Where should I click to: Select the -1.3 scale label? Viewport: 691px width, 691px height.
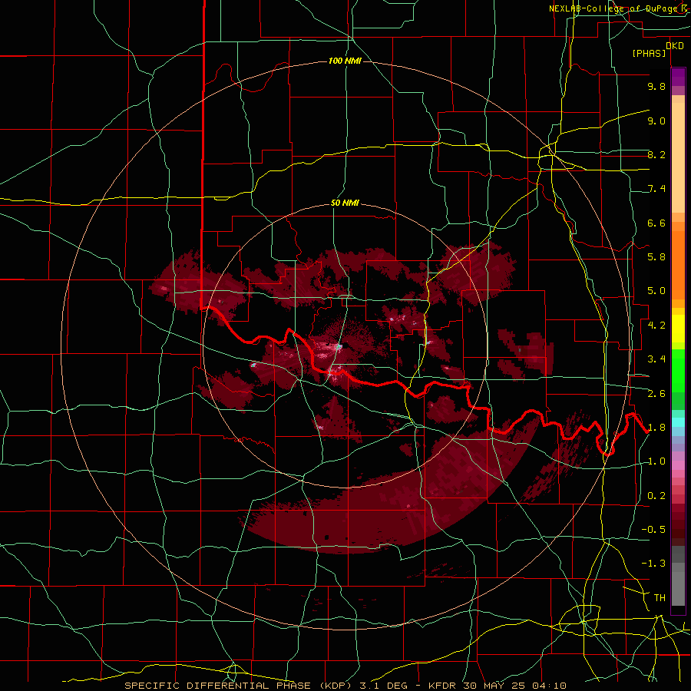(653, 564)
